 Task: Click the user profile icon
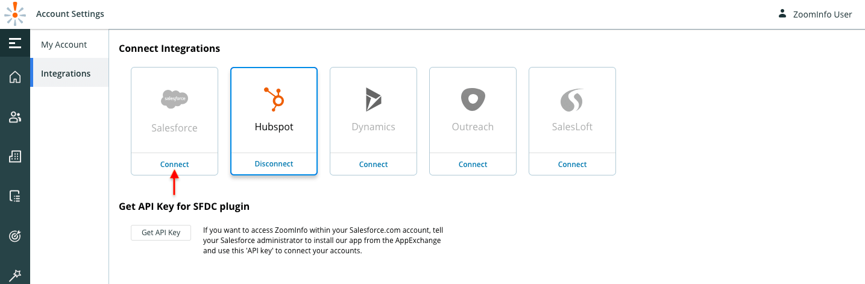click(x=782, y=13)
